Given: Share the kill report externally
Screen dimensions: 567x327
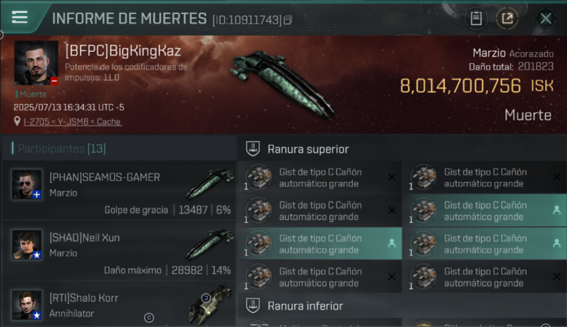Looking at the screenshot, I should coord(507,19).
